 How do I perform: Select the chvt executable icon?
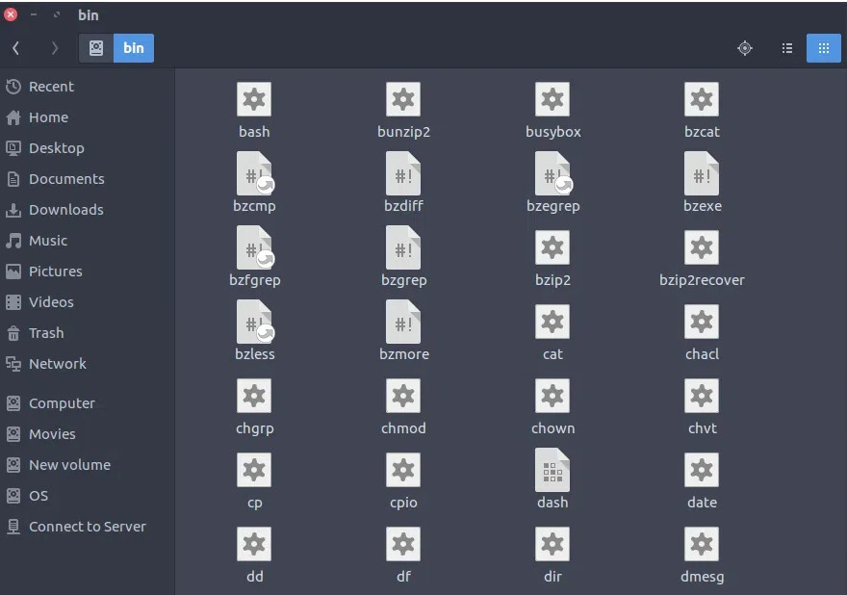[701, 396]
